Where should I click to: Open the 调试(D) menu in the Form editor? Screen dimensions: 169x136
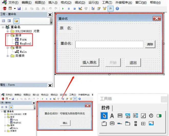(x=80, y=3)
